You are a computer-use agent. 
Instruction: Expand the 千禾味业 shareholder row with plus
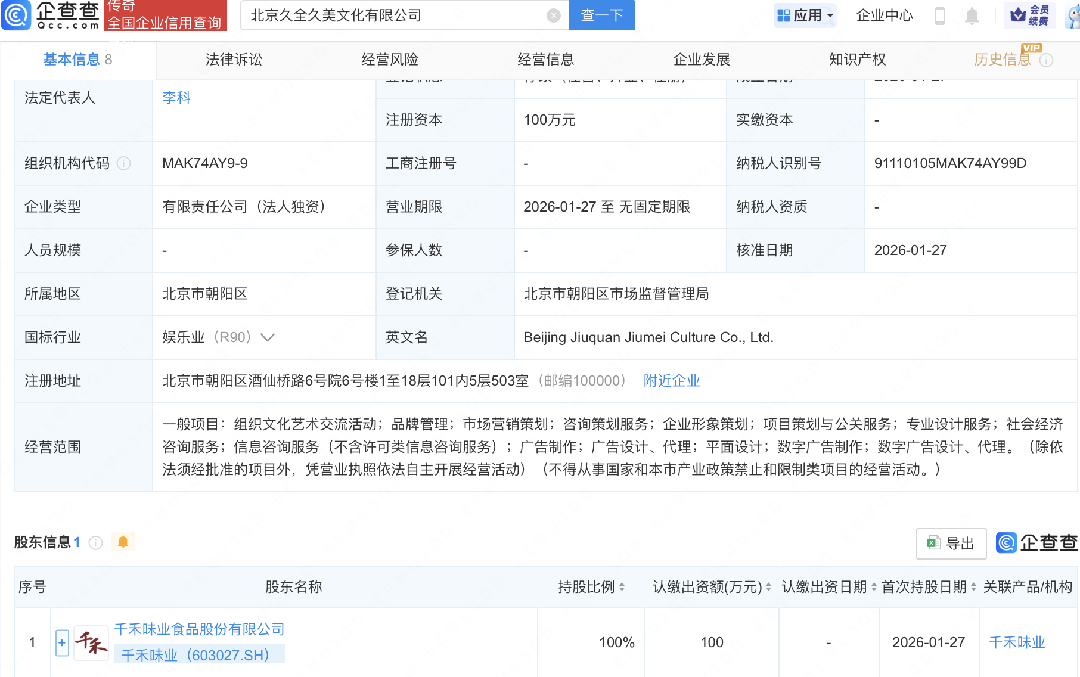(x=61, y=642)
